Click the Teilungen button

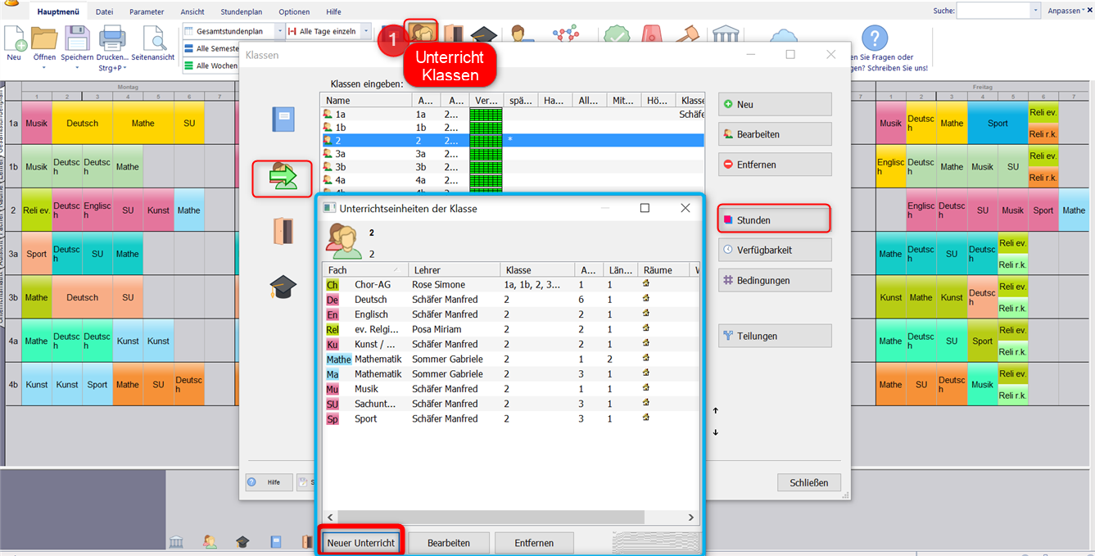774,336
